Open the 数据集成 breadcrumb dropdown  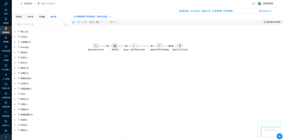(29, 3)
